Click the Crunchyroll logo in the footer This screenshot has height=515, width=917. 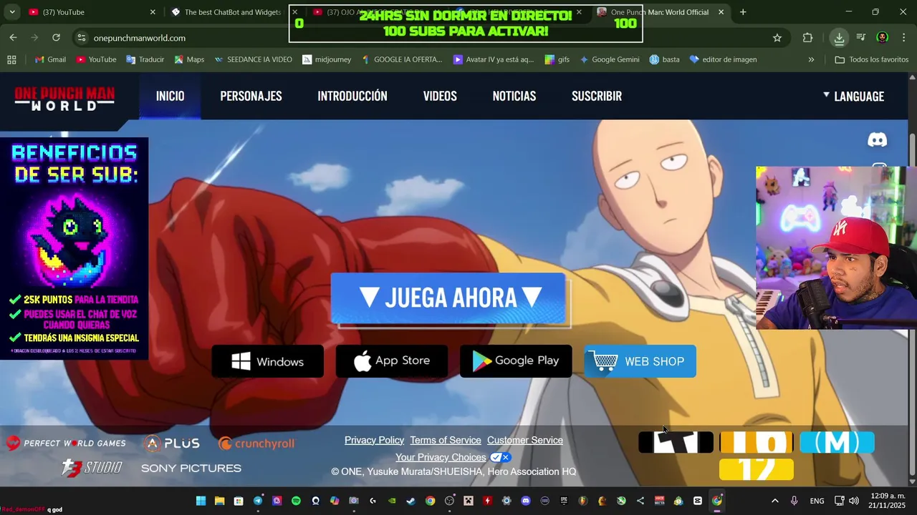pyautogui.click(x=256, y=443)
